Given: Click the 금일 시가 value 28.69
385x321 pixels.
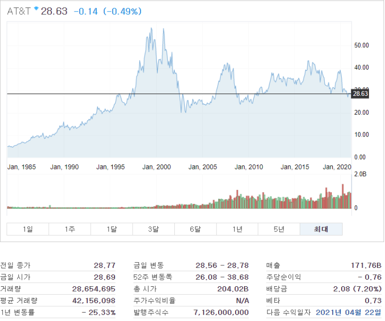Looking at the screenshot, I should (105, 277).
